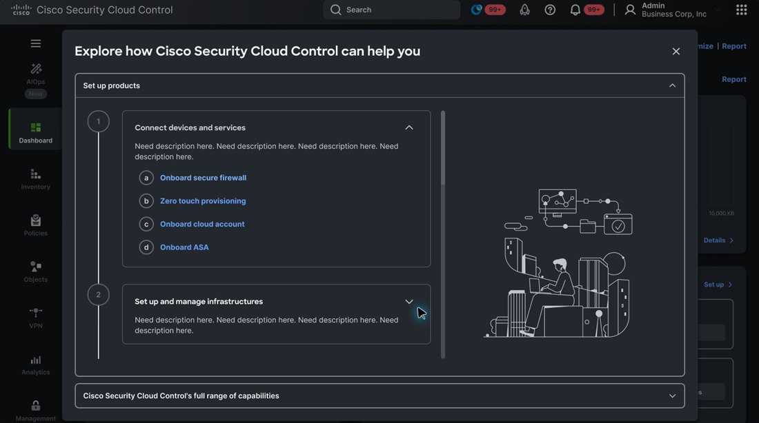Screen dimensions: 759x423
Task: Expand Set up and manage infrastructures
Action: tap(409, 301)
